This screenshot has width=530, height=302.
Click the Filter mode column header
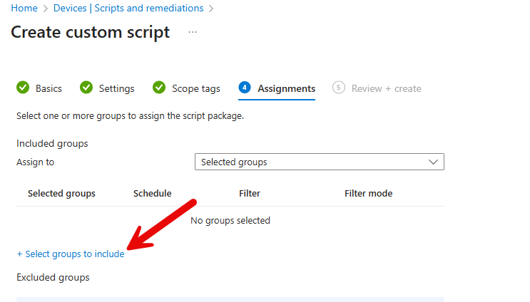pos(368,193)
